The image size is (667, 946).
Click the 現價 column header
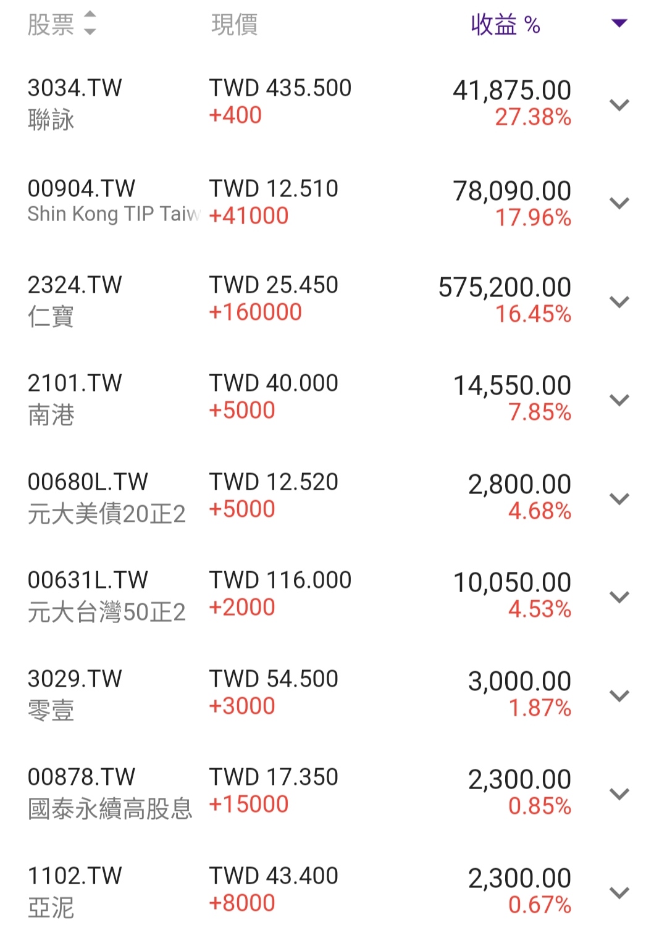coord(234,25)
